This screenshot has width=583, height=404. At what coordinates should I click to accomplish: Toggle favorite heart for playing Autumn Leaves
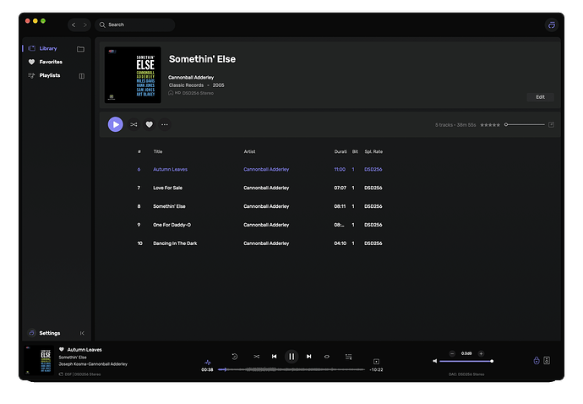(x=62, y=349)
